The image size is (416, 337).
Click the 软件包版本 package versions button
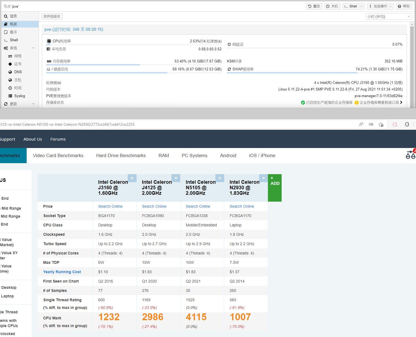click(x=52, y=17)
